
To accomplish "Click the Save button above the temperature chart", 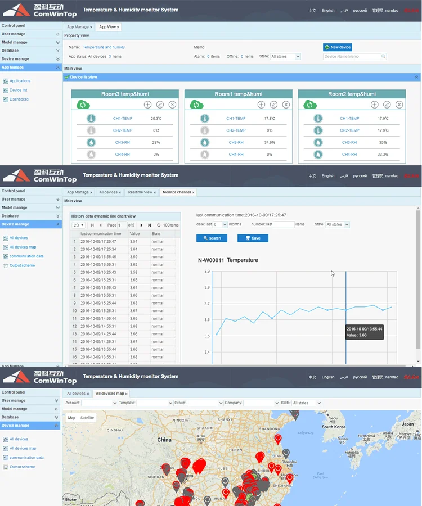I will tap(253, 238).
